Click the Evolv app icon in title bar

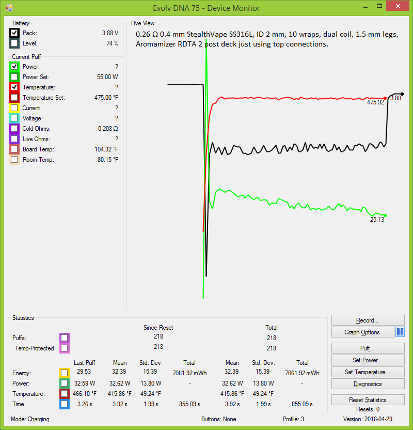coord(9,8)
